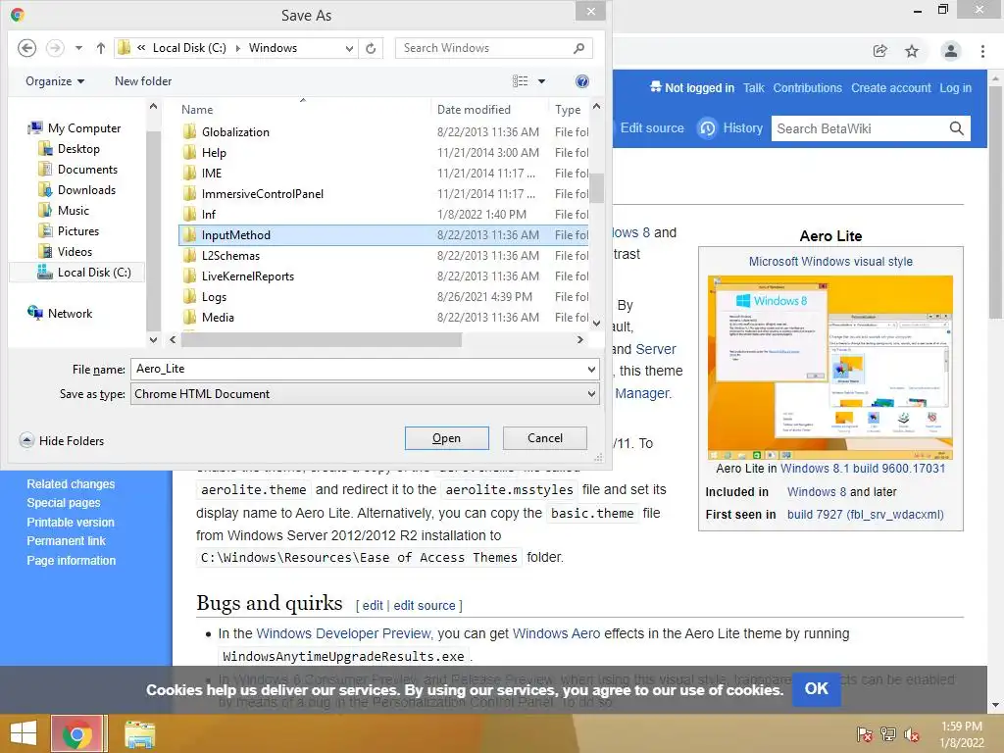Open Talk link on BetaWiki

coord(753,87)
